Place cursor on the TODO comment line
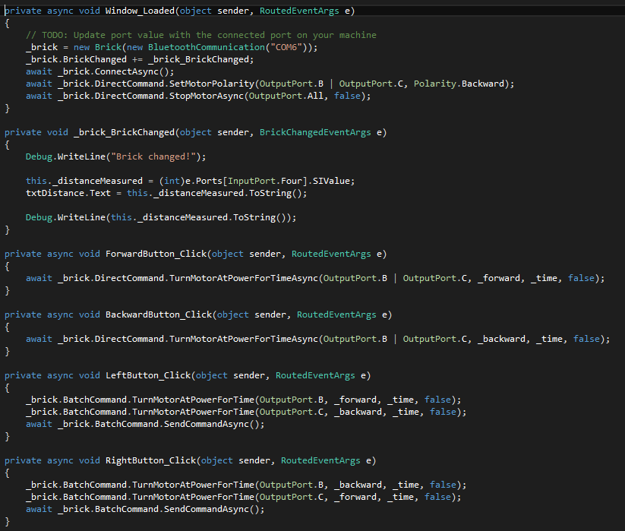 [x=201, y=35]
